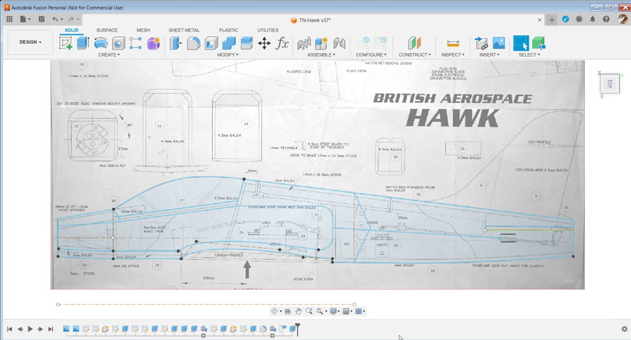The width and height of the screenshot is (631, 340).
Task: Add a new design tab
Action: (552, 19)
